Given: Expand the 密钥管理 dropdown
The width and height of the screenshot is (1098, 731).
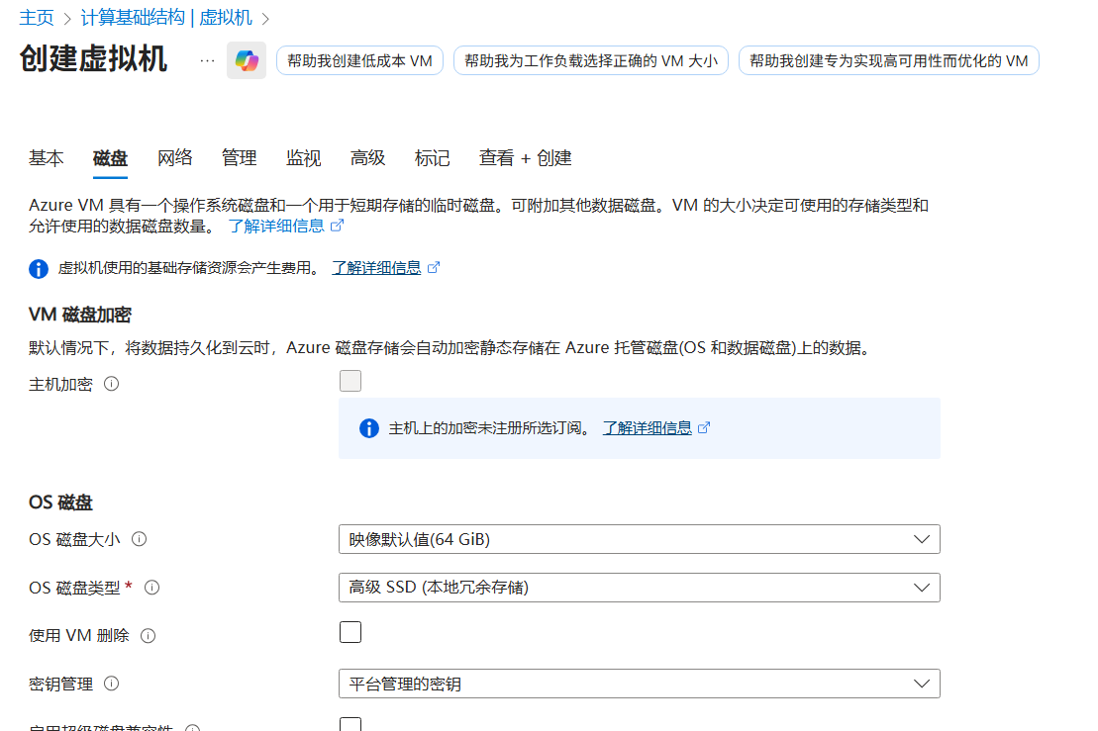Looking at the screenshot, I should (x=639, y=684).
